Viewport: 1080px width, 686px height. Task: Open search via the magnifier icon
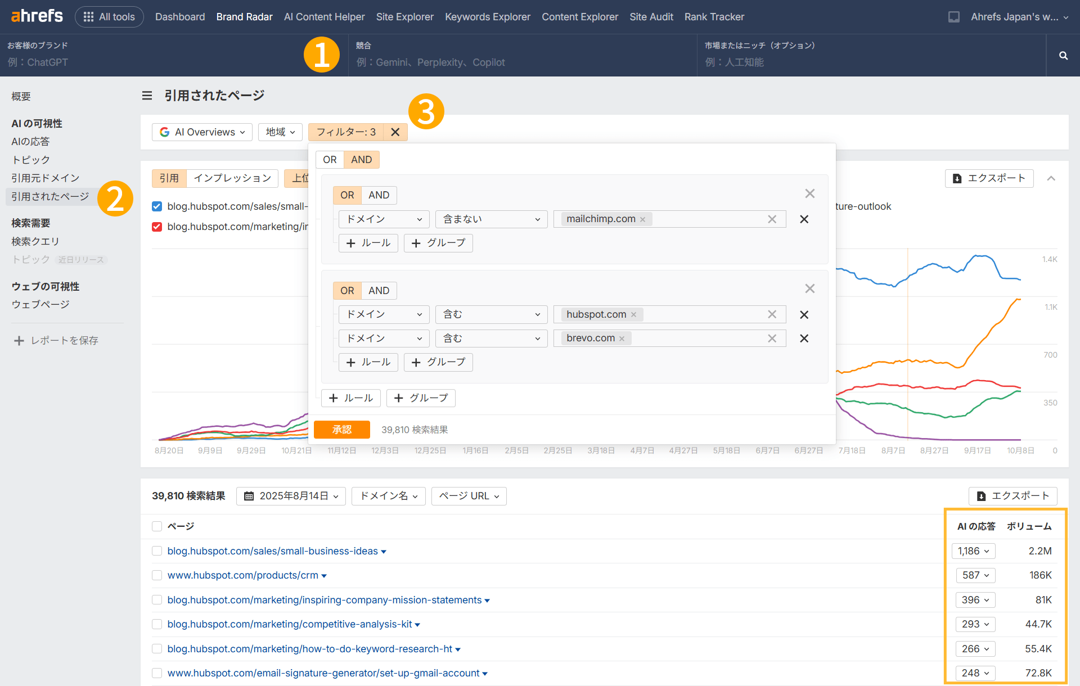point(1063,56)
